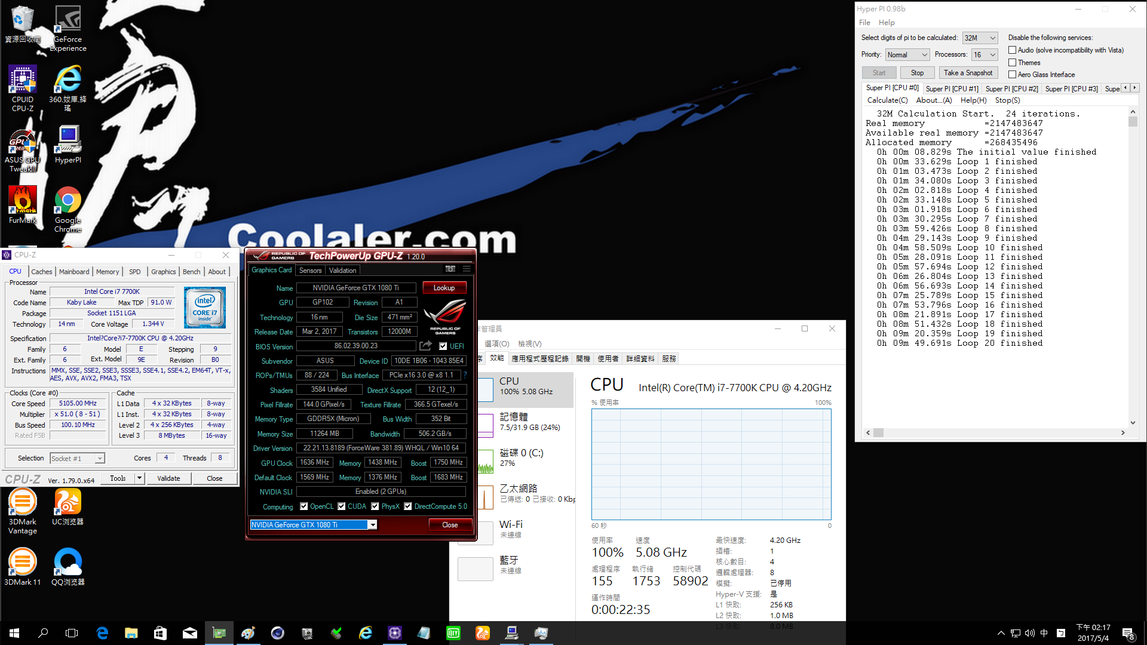Image resolution: width=1147 pixels, height=645 pixels.
Task: Open Microsoft Edge from taskbar
Action: click(102, 633)
